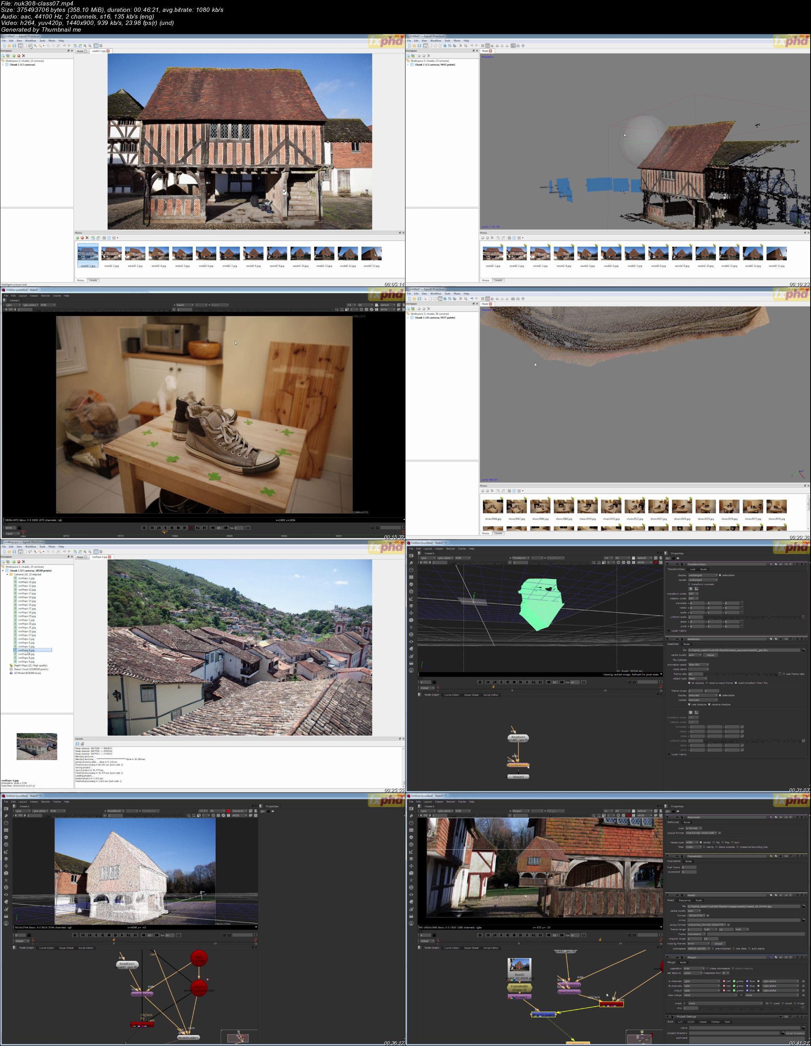Click frame lock icon in NukeX green-mesh viewer

[434, 683]
